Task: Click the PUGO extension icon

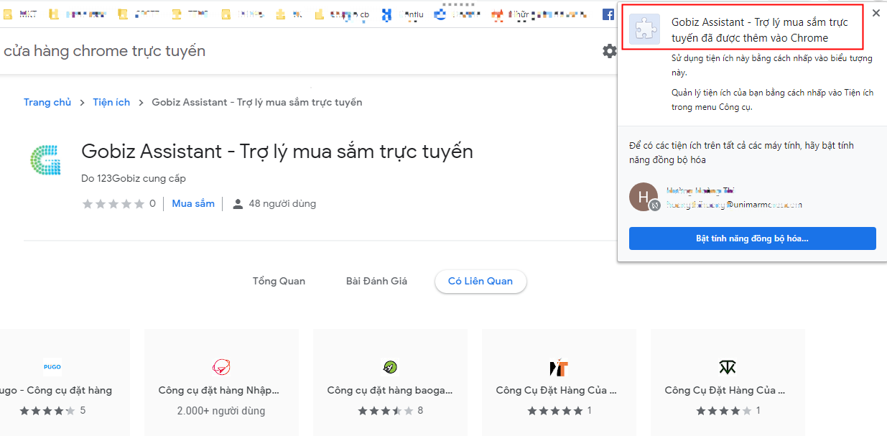Action: pyautogui.click(x=52, y=367)
